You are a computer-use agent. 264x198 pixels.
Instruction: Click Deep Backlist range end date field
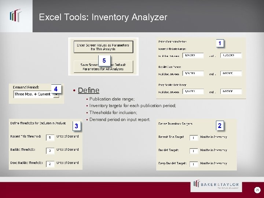coord(231,91)
